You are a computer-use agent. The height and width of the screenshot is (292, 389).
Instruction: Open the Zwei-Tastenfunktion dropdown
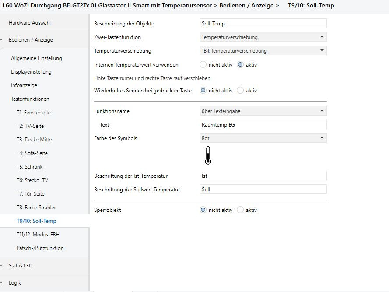click(x=263, y=37)
